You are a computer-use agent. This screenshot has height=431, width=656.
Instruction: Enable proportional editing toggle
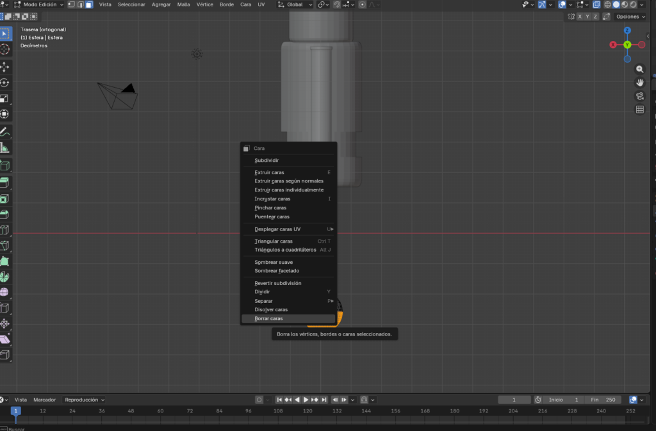363,4
